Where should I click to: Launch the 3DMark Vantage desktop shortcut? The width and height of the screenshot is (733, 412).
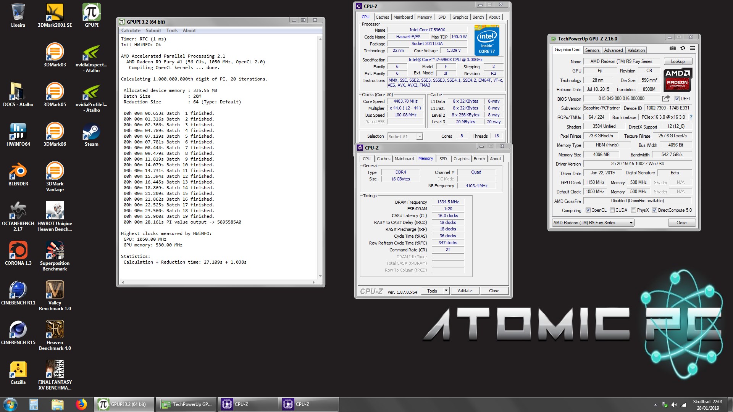click(x=55, y=177)
